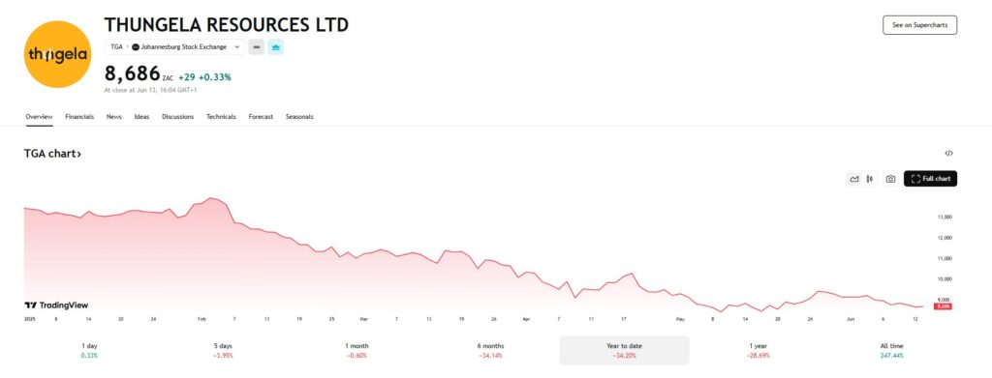This screenshot has height=378, width=992.
Task: Open the Full chart button
Action: click(x=930, y=179)
